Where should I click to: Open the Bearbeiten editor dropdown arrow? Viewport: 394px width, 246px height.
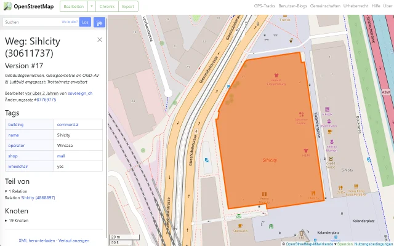(x=92, y=6)
